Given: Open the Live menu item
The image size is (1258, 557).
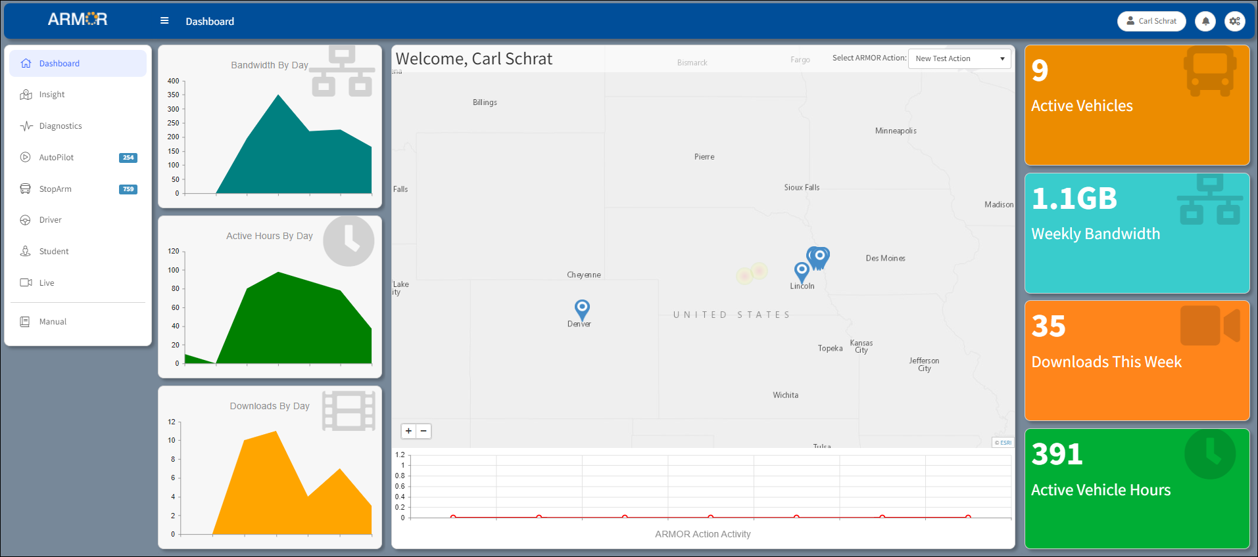Looking at the screenshot, I should (x=78, y=282).
